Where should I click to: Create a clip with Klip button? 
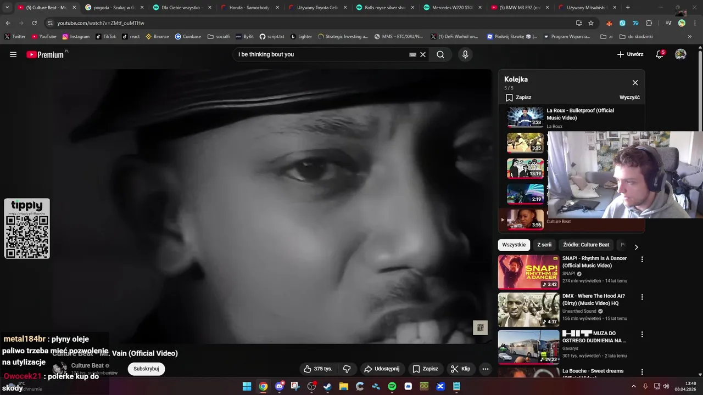(x=461, y=369)
